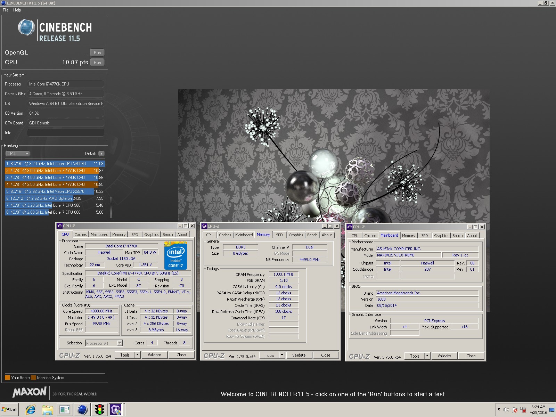Open About tab in Mainboard window
556x417 pixels.
[x=472, y=236]
